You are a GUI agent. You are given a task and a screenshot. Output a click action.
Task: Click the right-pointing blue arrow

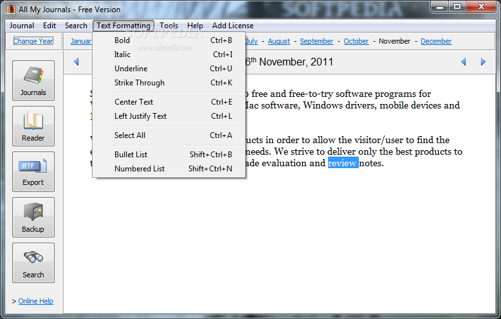(483, 62)
